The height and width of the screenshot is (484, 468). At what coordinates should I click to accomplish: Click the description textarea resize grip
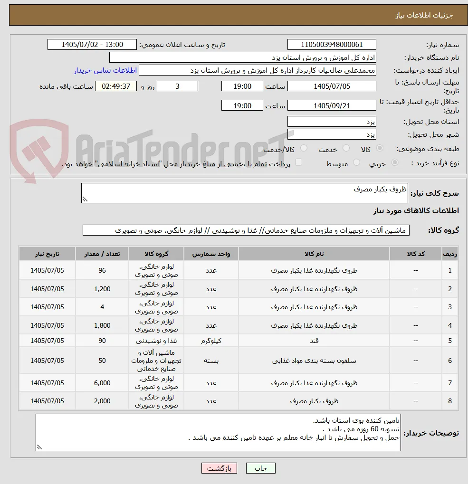(85, 199)
